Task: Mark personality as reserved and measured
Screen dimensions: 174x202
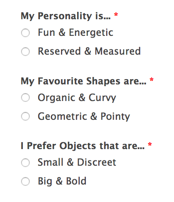Action: pos(25,52)
